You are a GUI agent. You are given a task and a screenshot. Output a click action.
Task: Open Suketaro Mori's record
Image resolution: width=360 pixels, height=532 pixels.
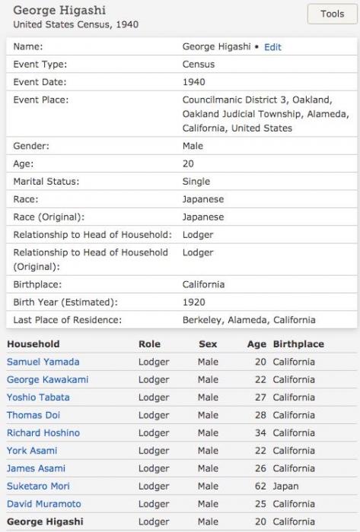click(38, 486)
